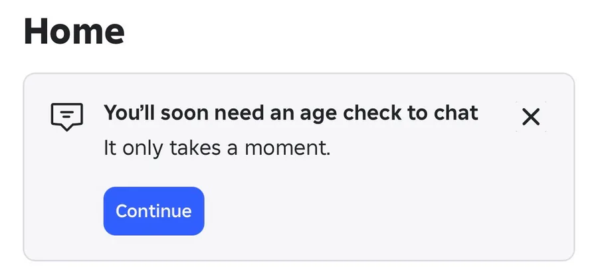
Task: Proceed by clicking Continue
Action: tap(153, 211)
